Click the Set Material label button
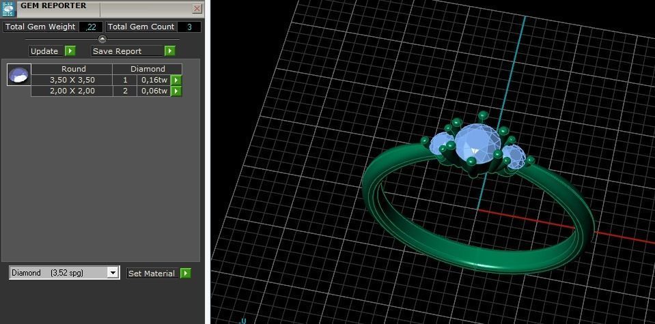655x324 pixels. 152,274
